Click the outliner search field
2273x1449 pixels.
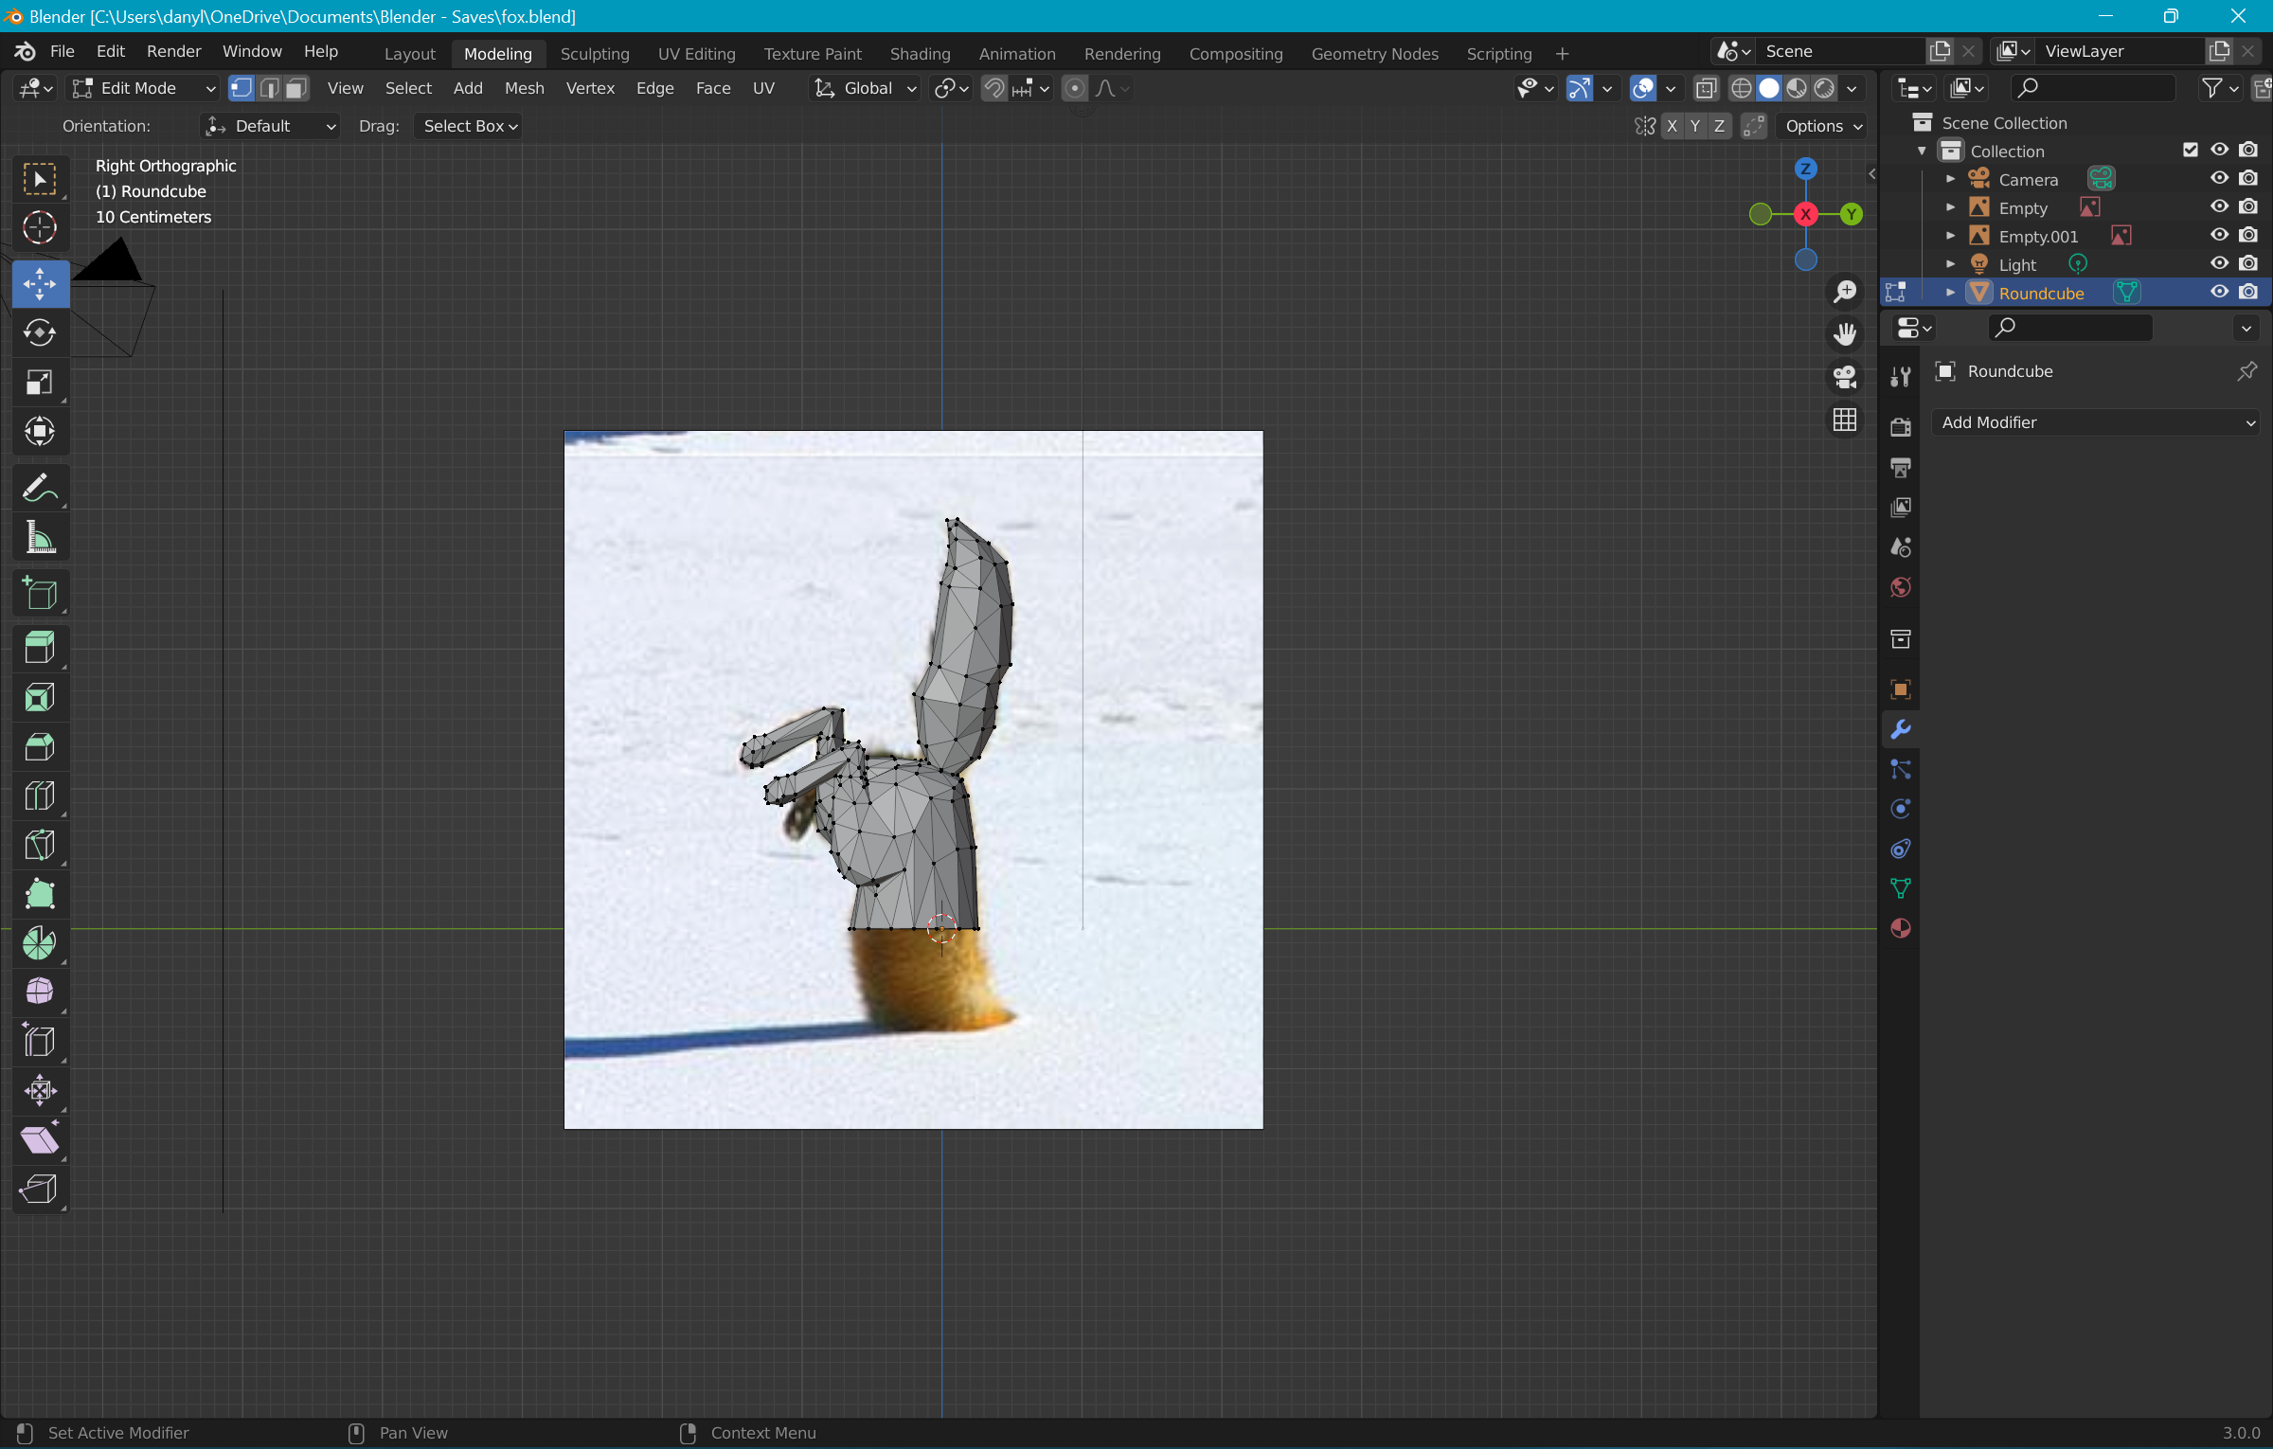click(2092, 88)
